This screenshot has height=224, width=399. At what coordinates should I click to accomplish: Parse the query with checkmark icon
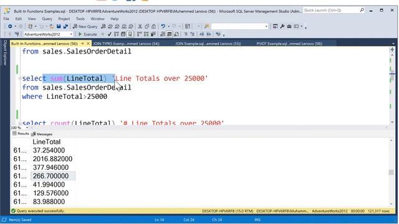point(110,34)
